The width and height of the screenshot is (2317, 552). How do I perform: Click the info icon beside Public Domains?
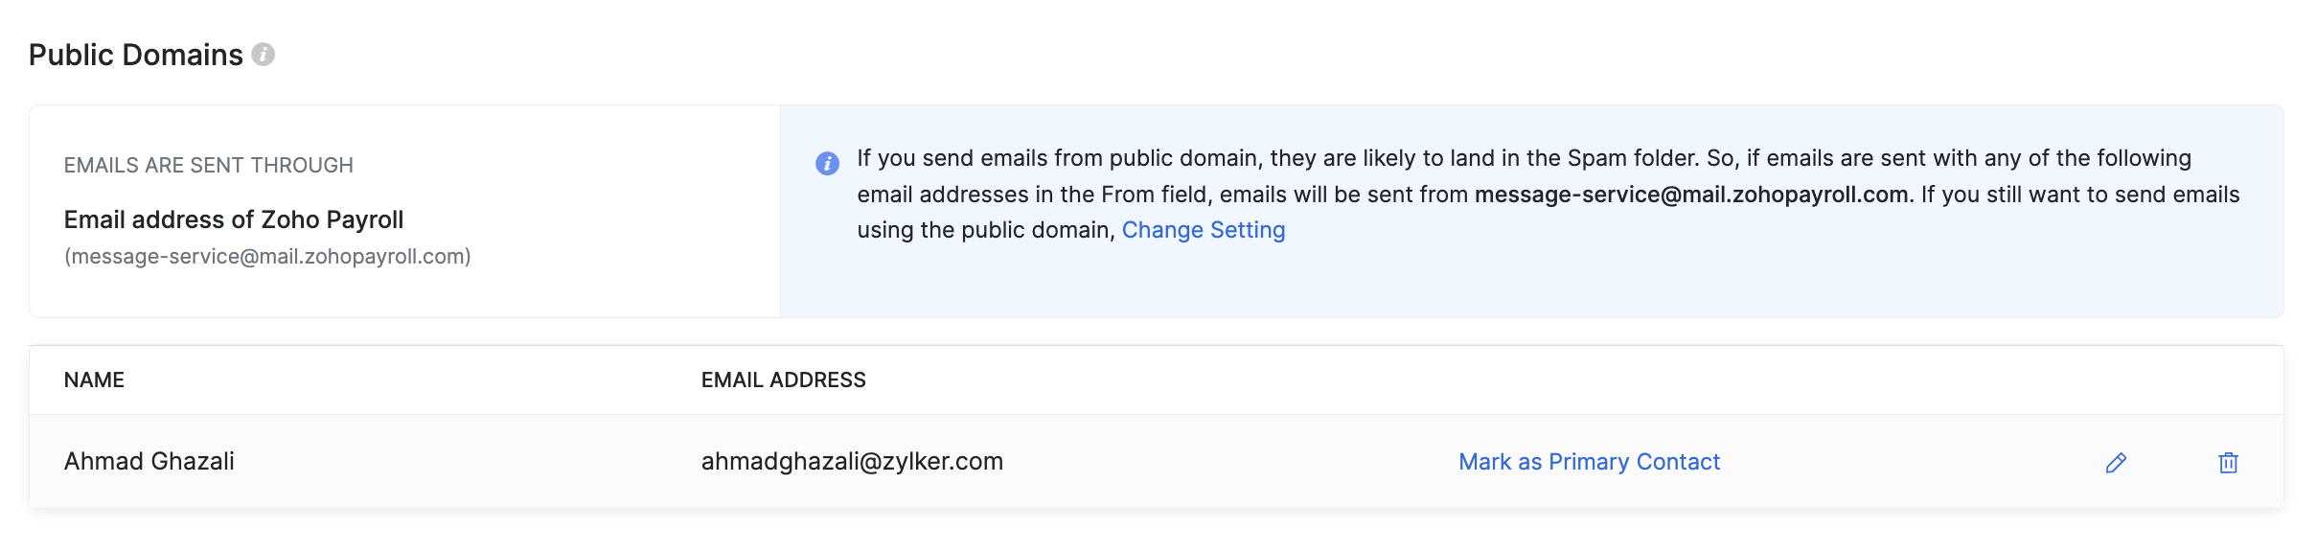[x=264, y=55]
